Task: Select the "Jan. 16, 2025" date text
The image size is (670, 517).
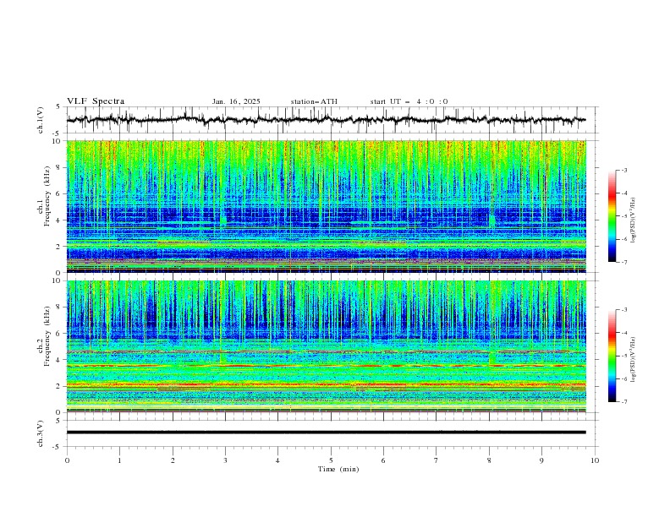Action: click(x=236, y=101)
